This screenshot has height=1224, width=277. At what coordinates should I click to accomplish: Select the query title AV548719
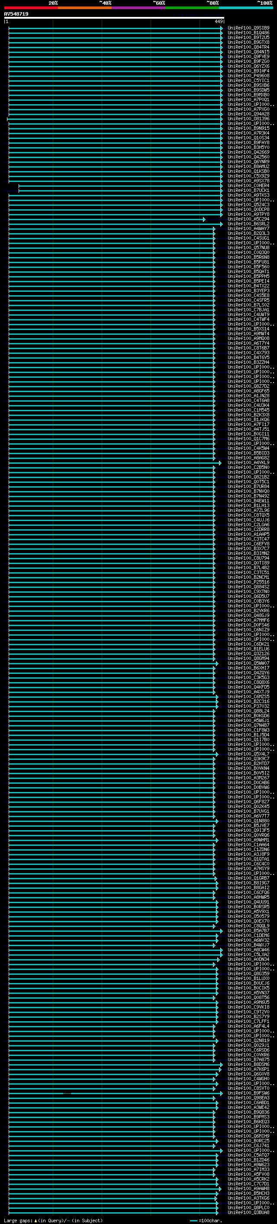point(16,14)
